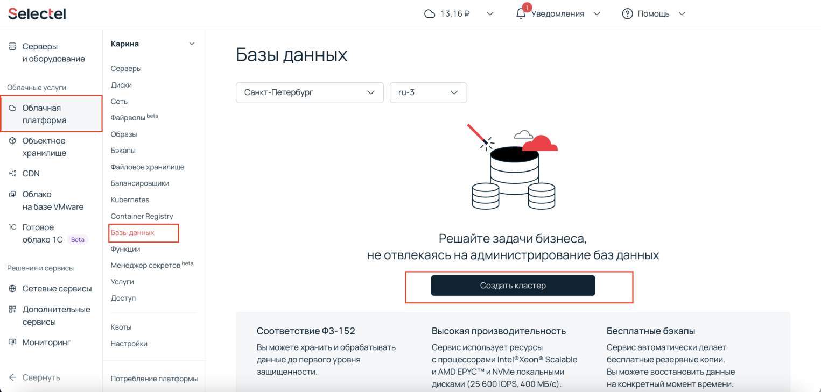Image resolution: width=821 pixels, height=392 pixels.
Task: Click the Selectel logo
Action: pos(37,14)
